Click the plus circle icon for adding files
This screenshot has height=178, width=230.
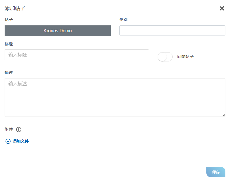8,141
